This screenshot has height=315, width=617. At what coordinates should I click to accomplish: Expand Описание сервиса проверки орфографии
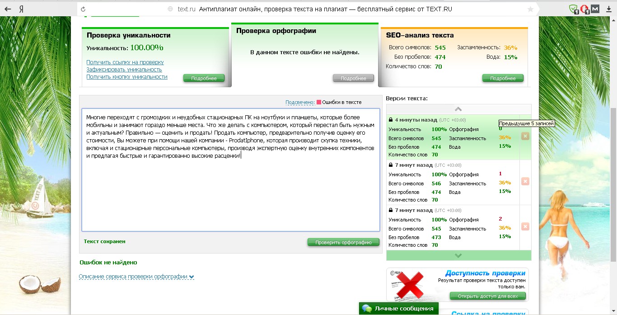[136, 277]
